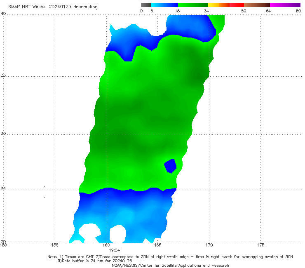The height and width of the screenshot is (268, 305).
Task: Click the longitude label "165"
Action: pos(157,245)
